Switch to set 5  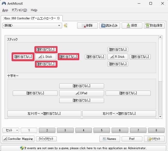(x=102, y=130)
